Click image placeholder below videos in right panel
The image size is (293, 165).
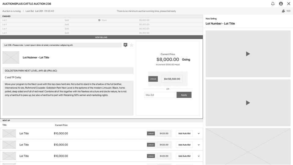tap(248, 146)
